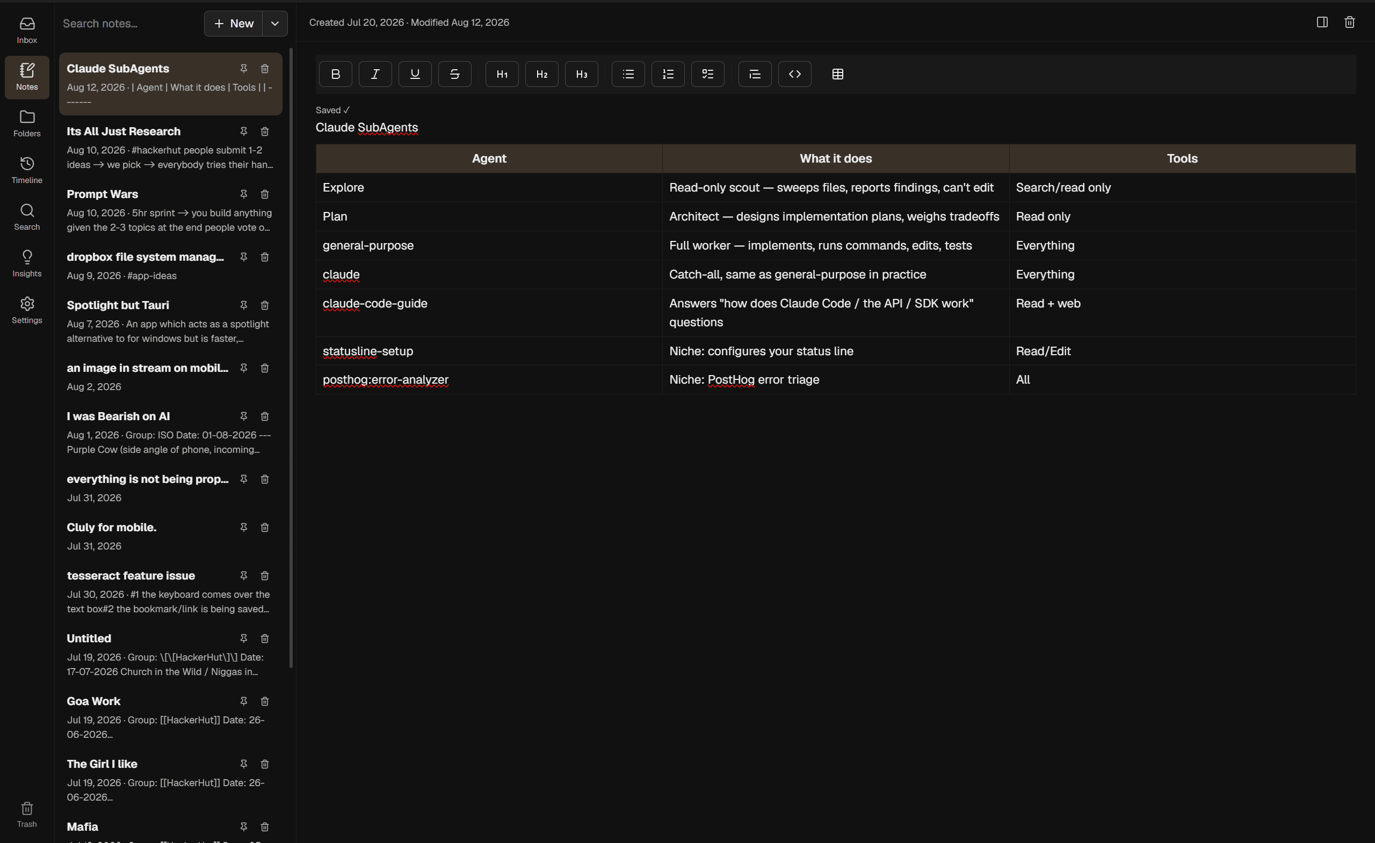Screen dimensions: 1375x843
Task: Open the Insights section
Action: click(27, 263)
